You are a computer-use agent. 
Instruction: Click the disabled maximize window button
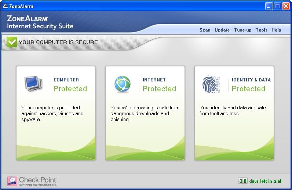277,6
